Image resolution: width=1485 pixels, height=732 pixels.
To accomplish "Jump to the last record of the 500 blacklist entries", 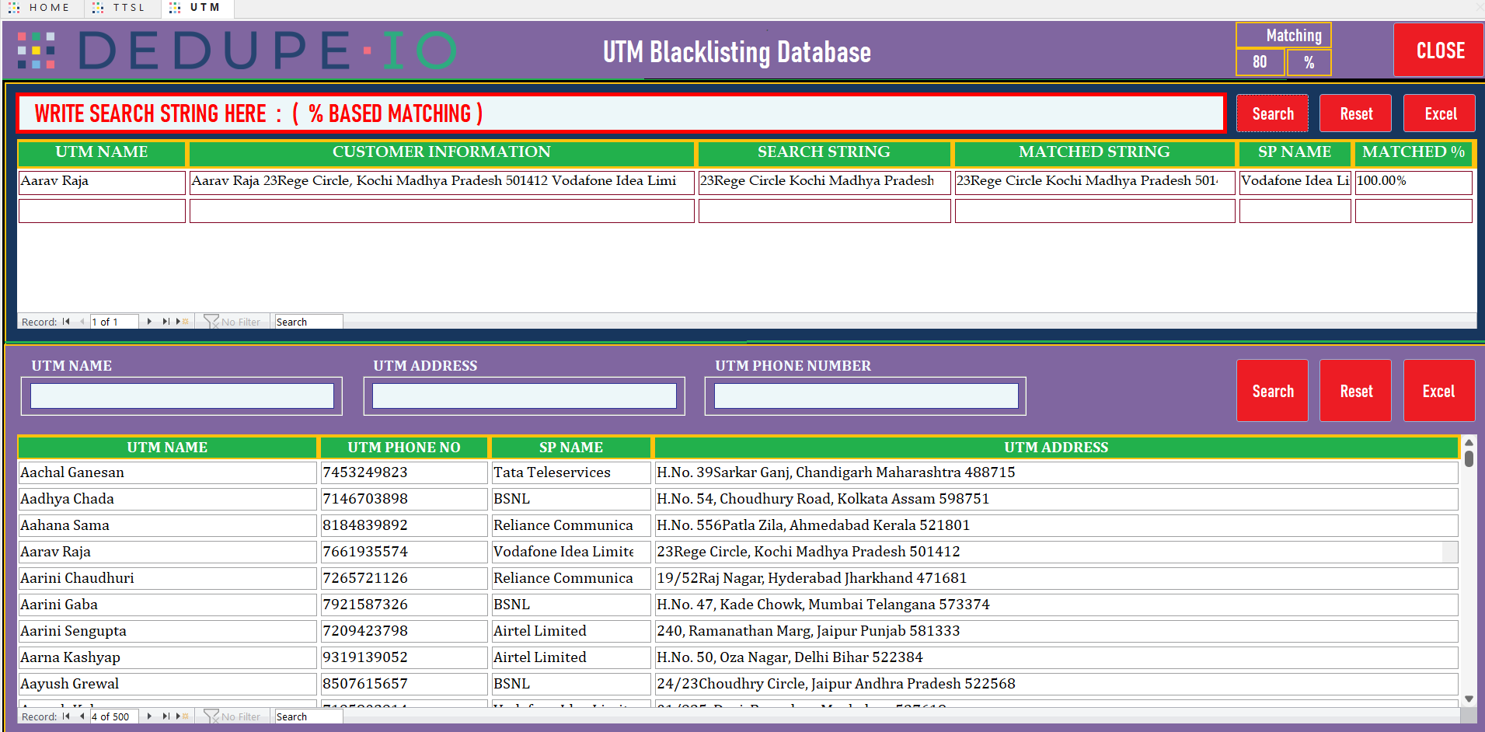I will (165, 716).
